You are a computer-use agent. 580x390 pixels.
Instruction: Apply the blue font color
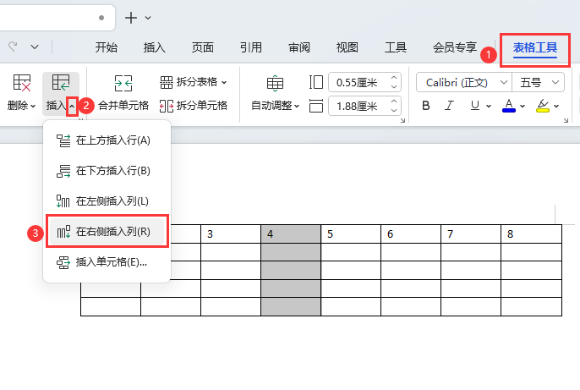pos(509,106)
